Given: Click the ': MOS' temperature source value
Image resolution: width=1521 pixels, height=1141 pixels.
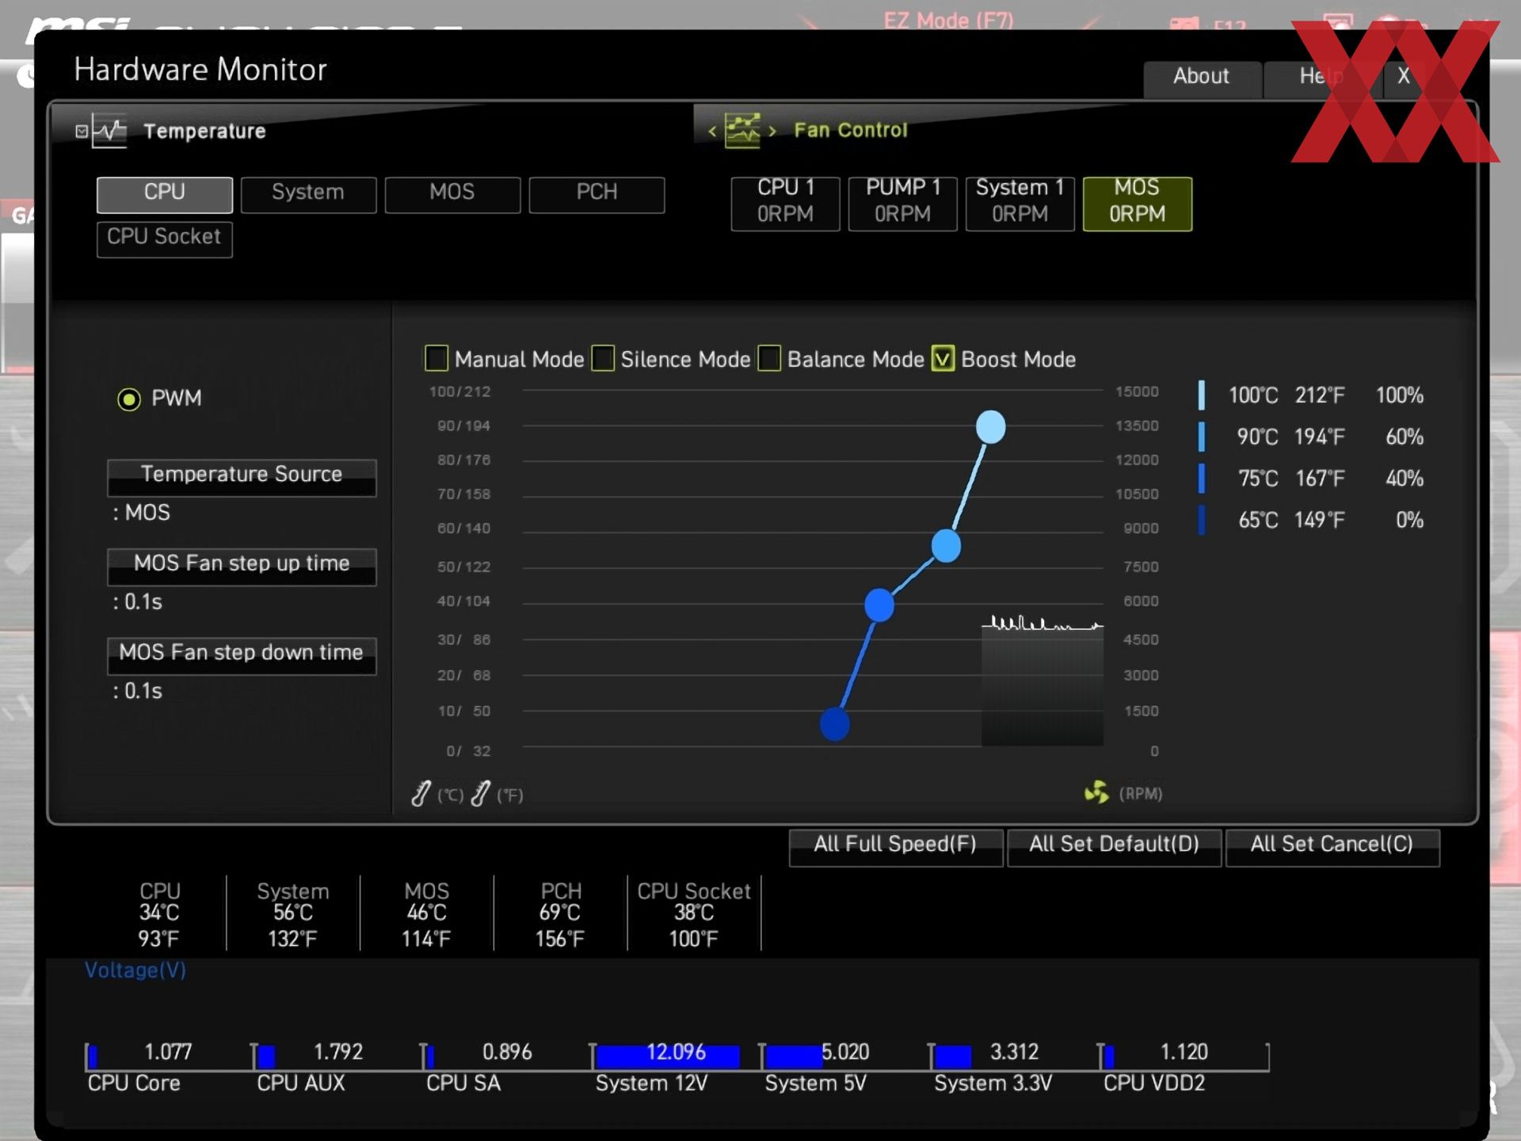Looking at the screenshot, I should (142, 513).
